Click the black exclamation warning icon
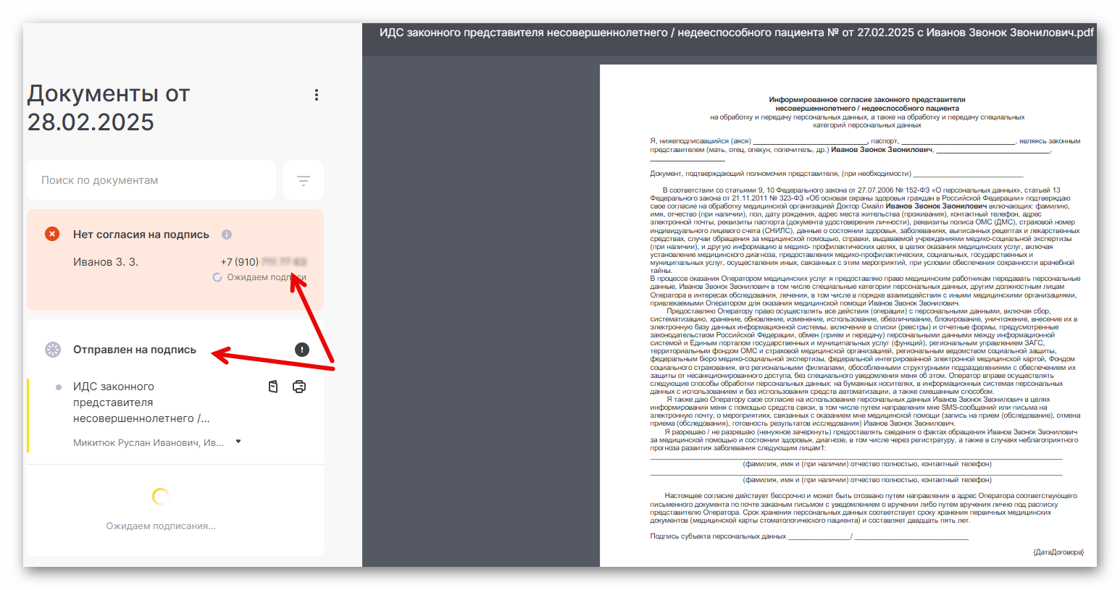Image resolution: width=1120 pixels, height=590 pixels. (x=302, y=350)
